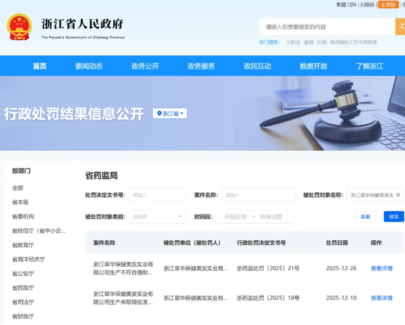Open the 数据开放 navigation tab
Image resolution: width=405 pixels, height=325 pixels.
314,66
